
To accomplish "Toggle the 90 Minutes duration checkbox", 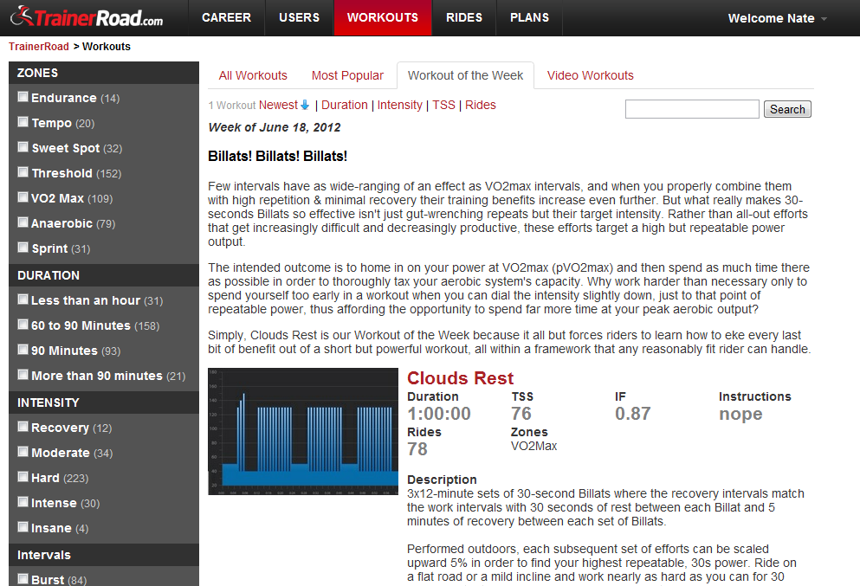I will click(x=23, y=350).
